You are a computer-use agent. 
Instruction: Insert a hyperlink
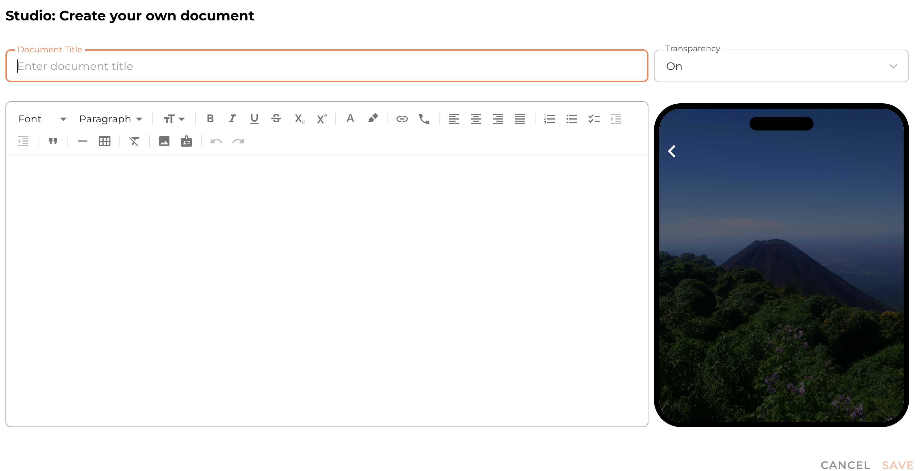click(x=401, y=119)
